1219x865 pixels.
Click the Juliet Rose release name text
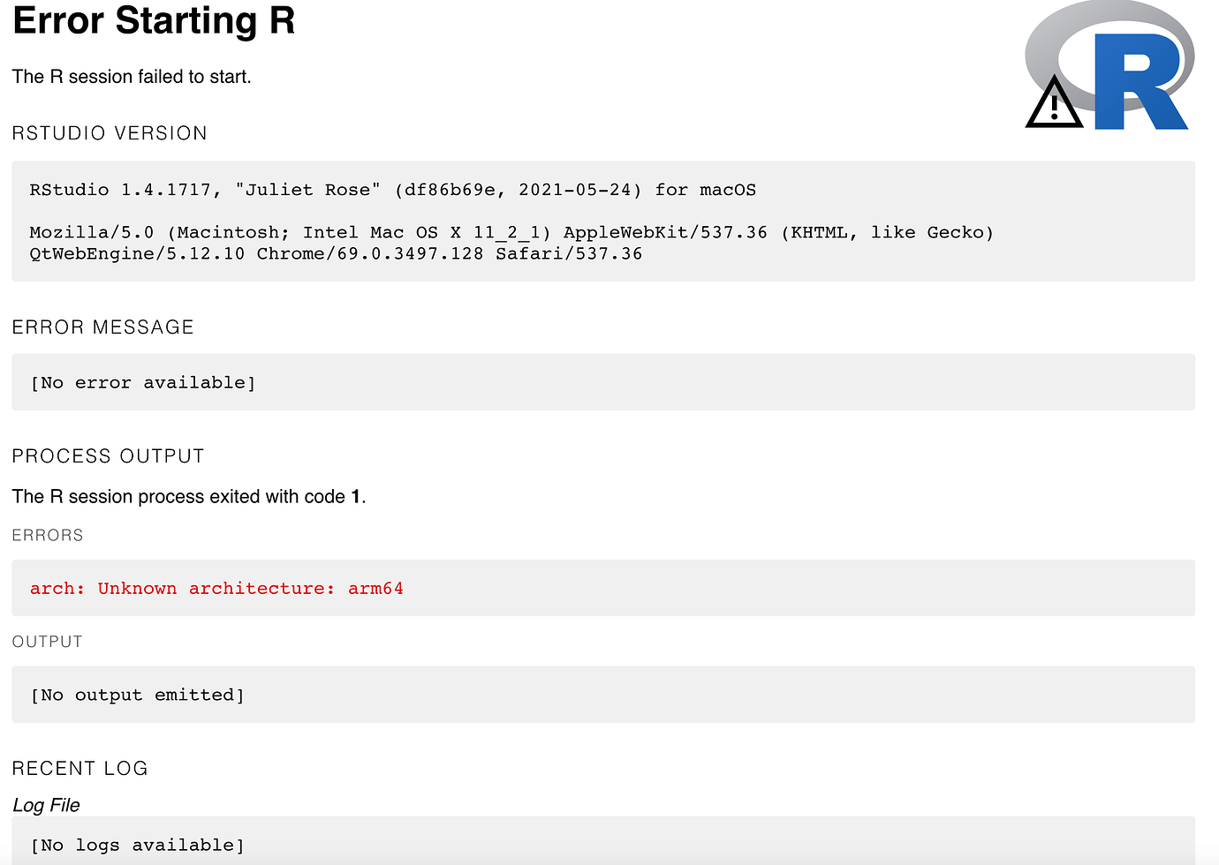coord(308,190)
